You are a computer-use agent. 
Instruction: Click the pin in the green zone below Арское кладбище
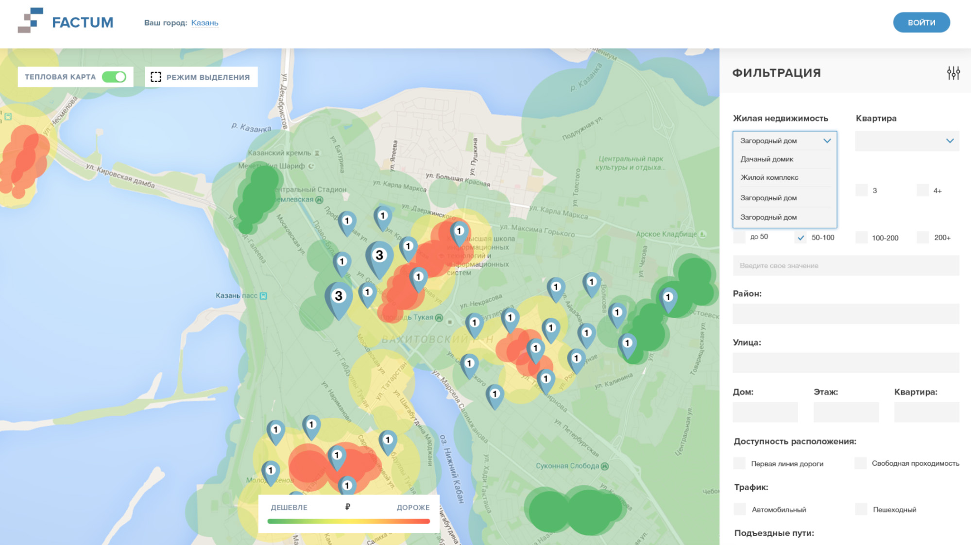tap(668, 300)
